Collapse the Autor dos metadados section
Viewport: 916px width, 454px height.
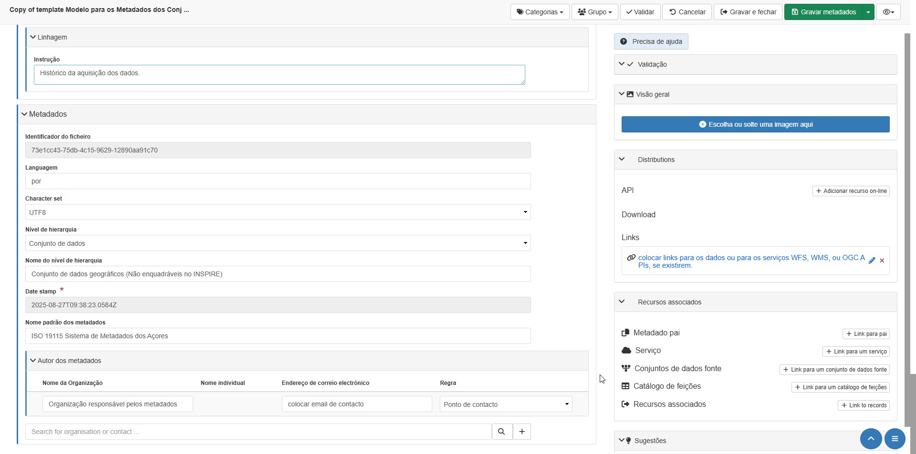[x=33, y=361]
